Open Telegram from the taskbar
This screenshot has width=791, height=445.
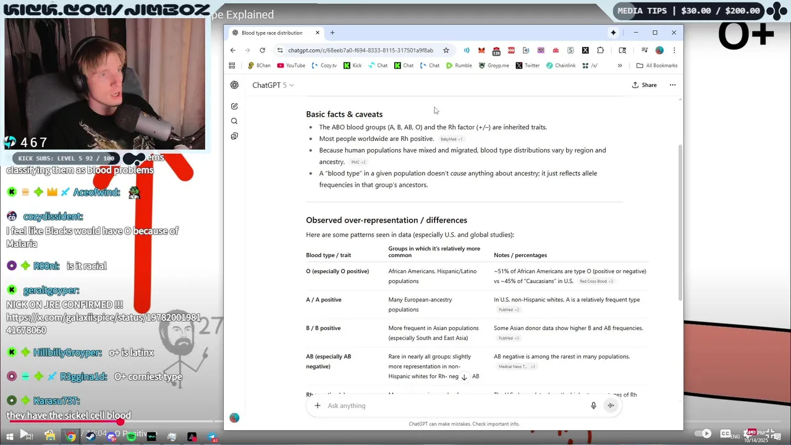click(x=212, y=437)
